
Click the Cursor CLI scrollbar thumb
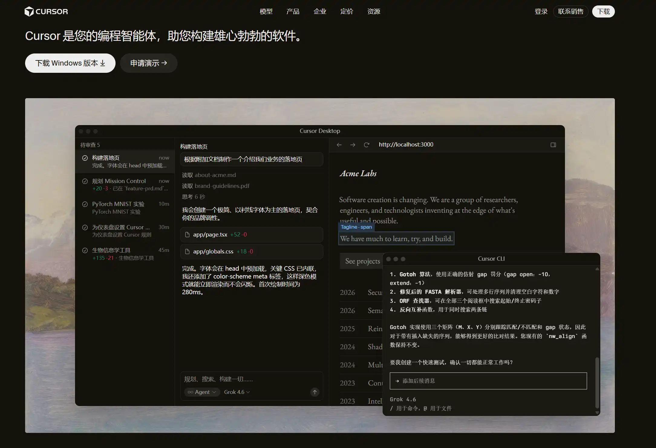(x=597, y=383)
